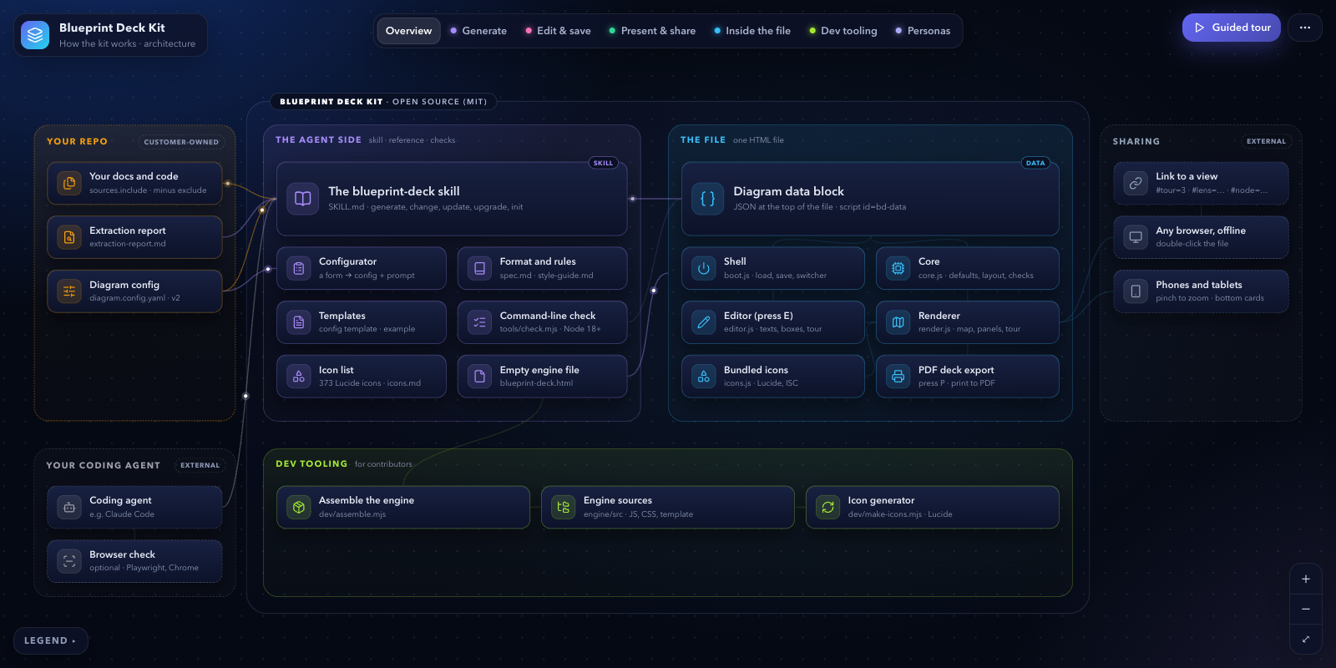Image resolution: width=1336 pixels, height=668 pixels.
Task: Zoom in with the plus button
Action: pos(1306,579)
